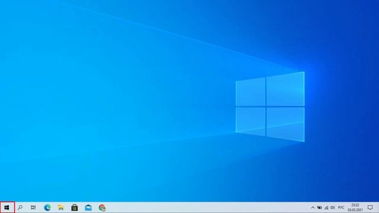Open the Windows Start menu
Viewport: 379px width, 213px height.
[7, 208]
